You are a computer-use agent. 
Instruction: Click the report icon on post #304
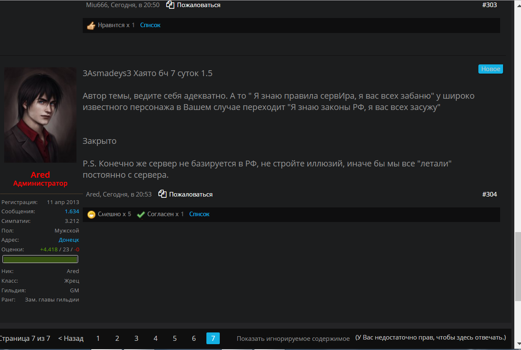point(163,194)
